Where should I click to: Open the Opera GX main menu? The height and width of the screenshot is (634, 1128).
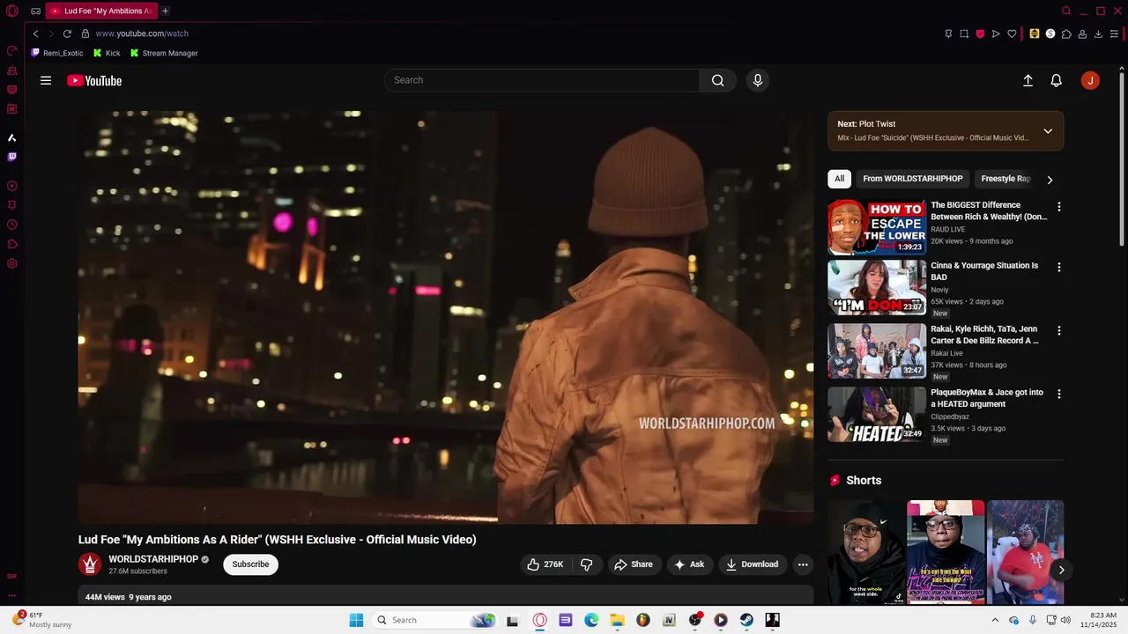[11, 11]
